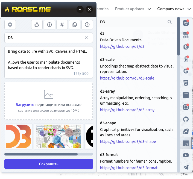
Task: Open the Company news menu
Action: click(x=171, y=9)
